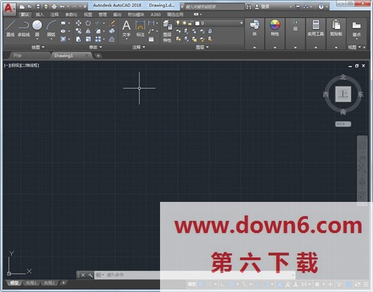Select the Dimension (标注) tool
Image resolution: width=373 pixels, height=292 pixels.
pyautogui.click(x=140, y=28)
